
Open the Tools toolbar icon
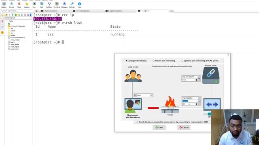19,5
